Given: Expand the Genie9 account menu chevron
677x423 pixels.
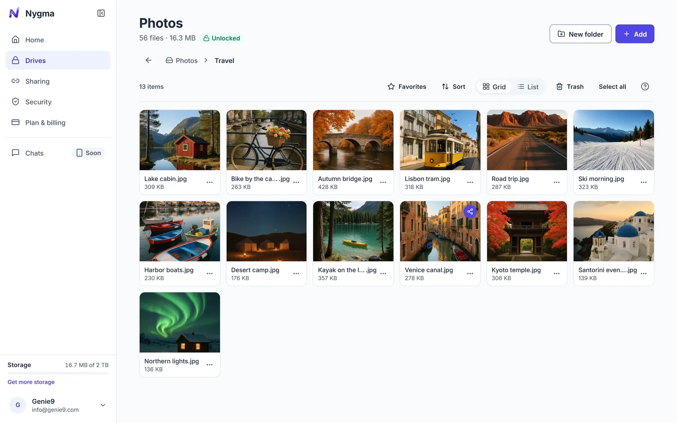Looking at the screenshot, I should pos(103,405).
